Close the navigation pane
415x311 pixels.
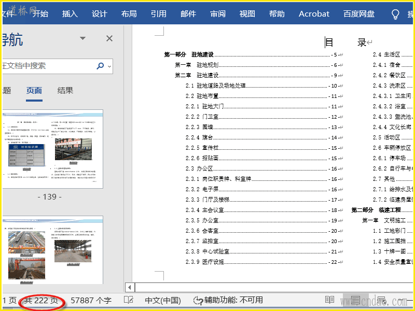point(109,38)
